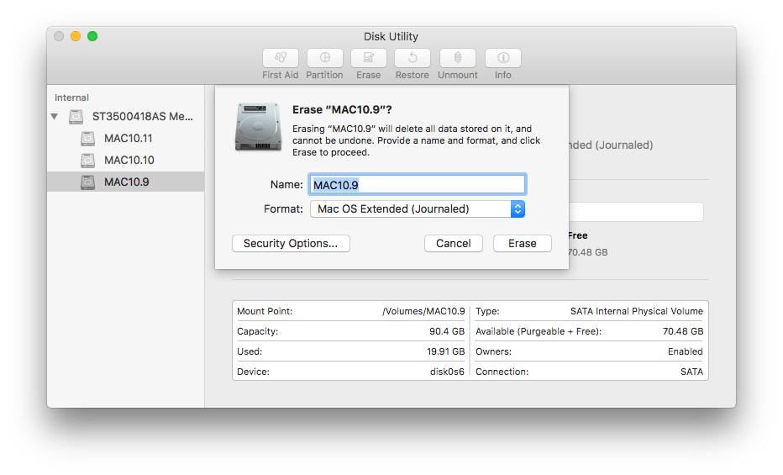Click the MAC10.11 volume icon

[x=88, y=138]
